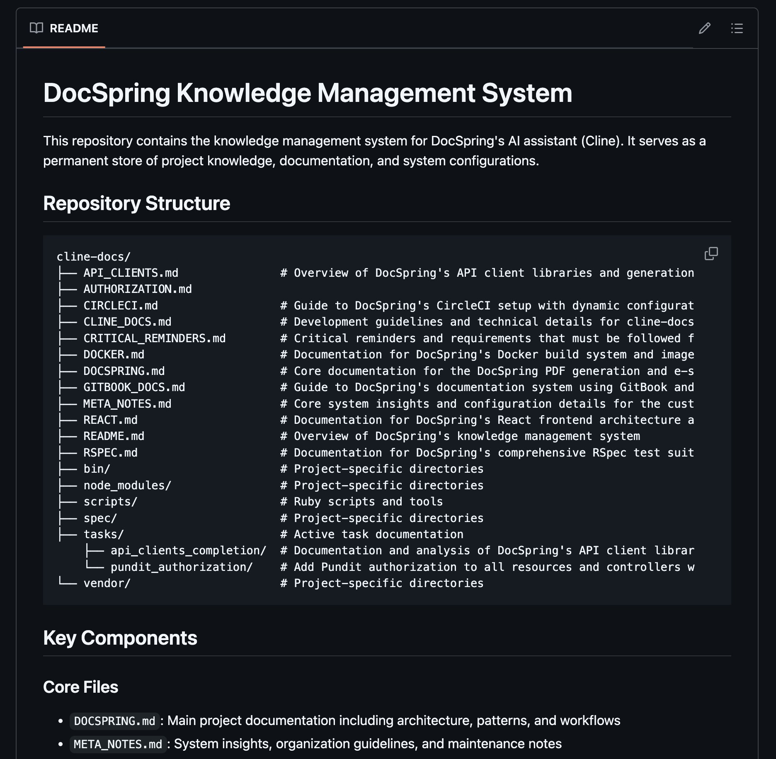This screenshot has height=759, width=776.
Task: Click node_modules/ in the tree listing
Action: [127, 486]
